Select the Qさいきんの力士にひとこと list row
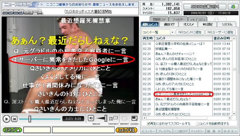The image size is (240, 136). 187,114
